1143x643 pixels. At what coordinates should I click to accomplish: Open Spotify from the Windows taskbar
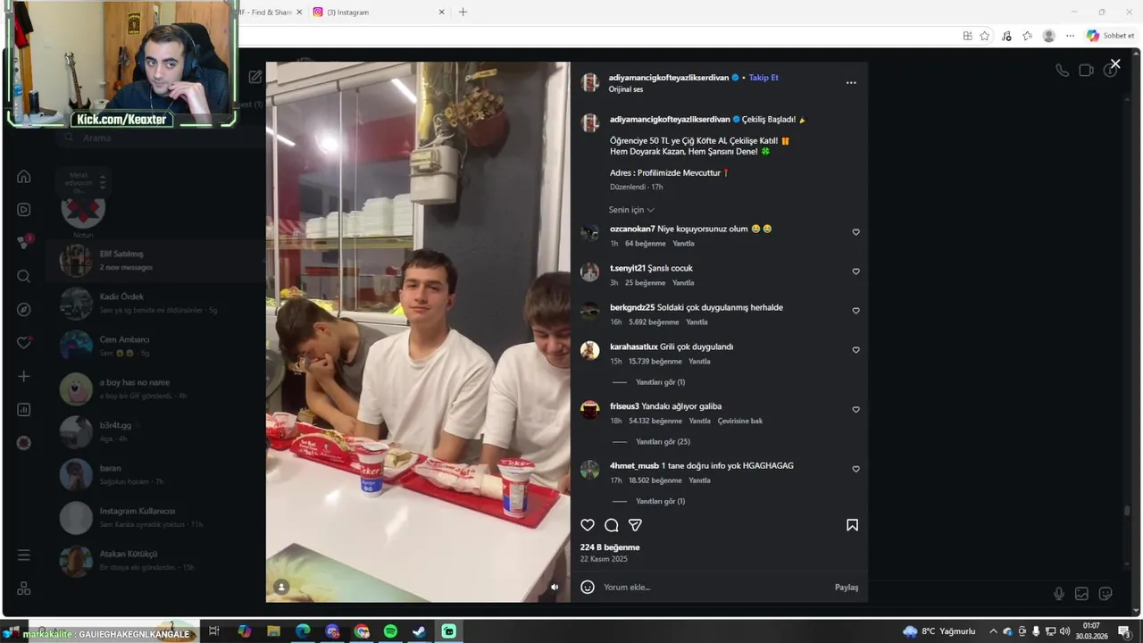390,631
